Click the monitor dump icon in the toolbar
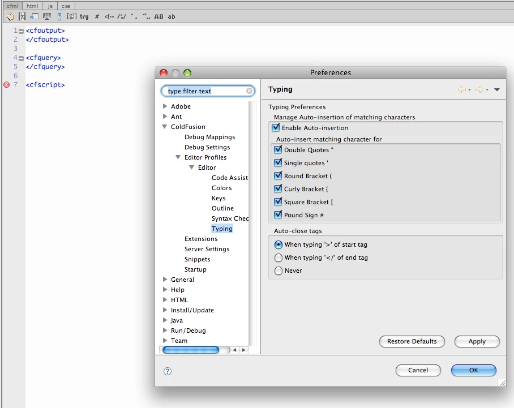 pyautogui.click(x=47, y=16)
